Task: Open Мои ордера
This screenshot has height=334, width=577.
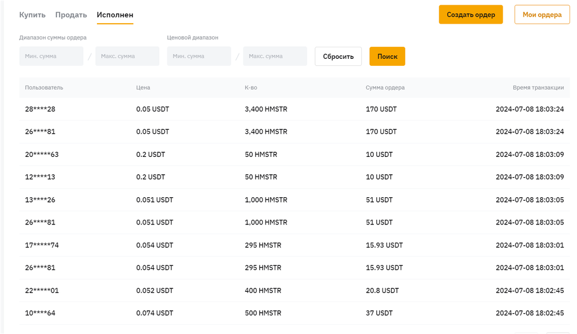Action: [542, 15]
